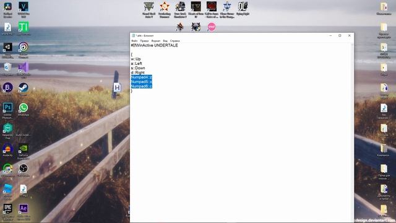This screenshot has height=223, width=396.
Task: Click the 'd::Right' line
Action: point(137,72)
